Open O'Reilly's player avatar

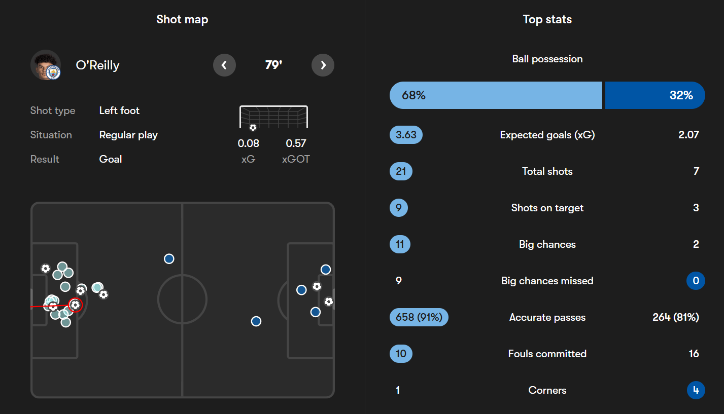(46, 65)
